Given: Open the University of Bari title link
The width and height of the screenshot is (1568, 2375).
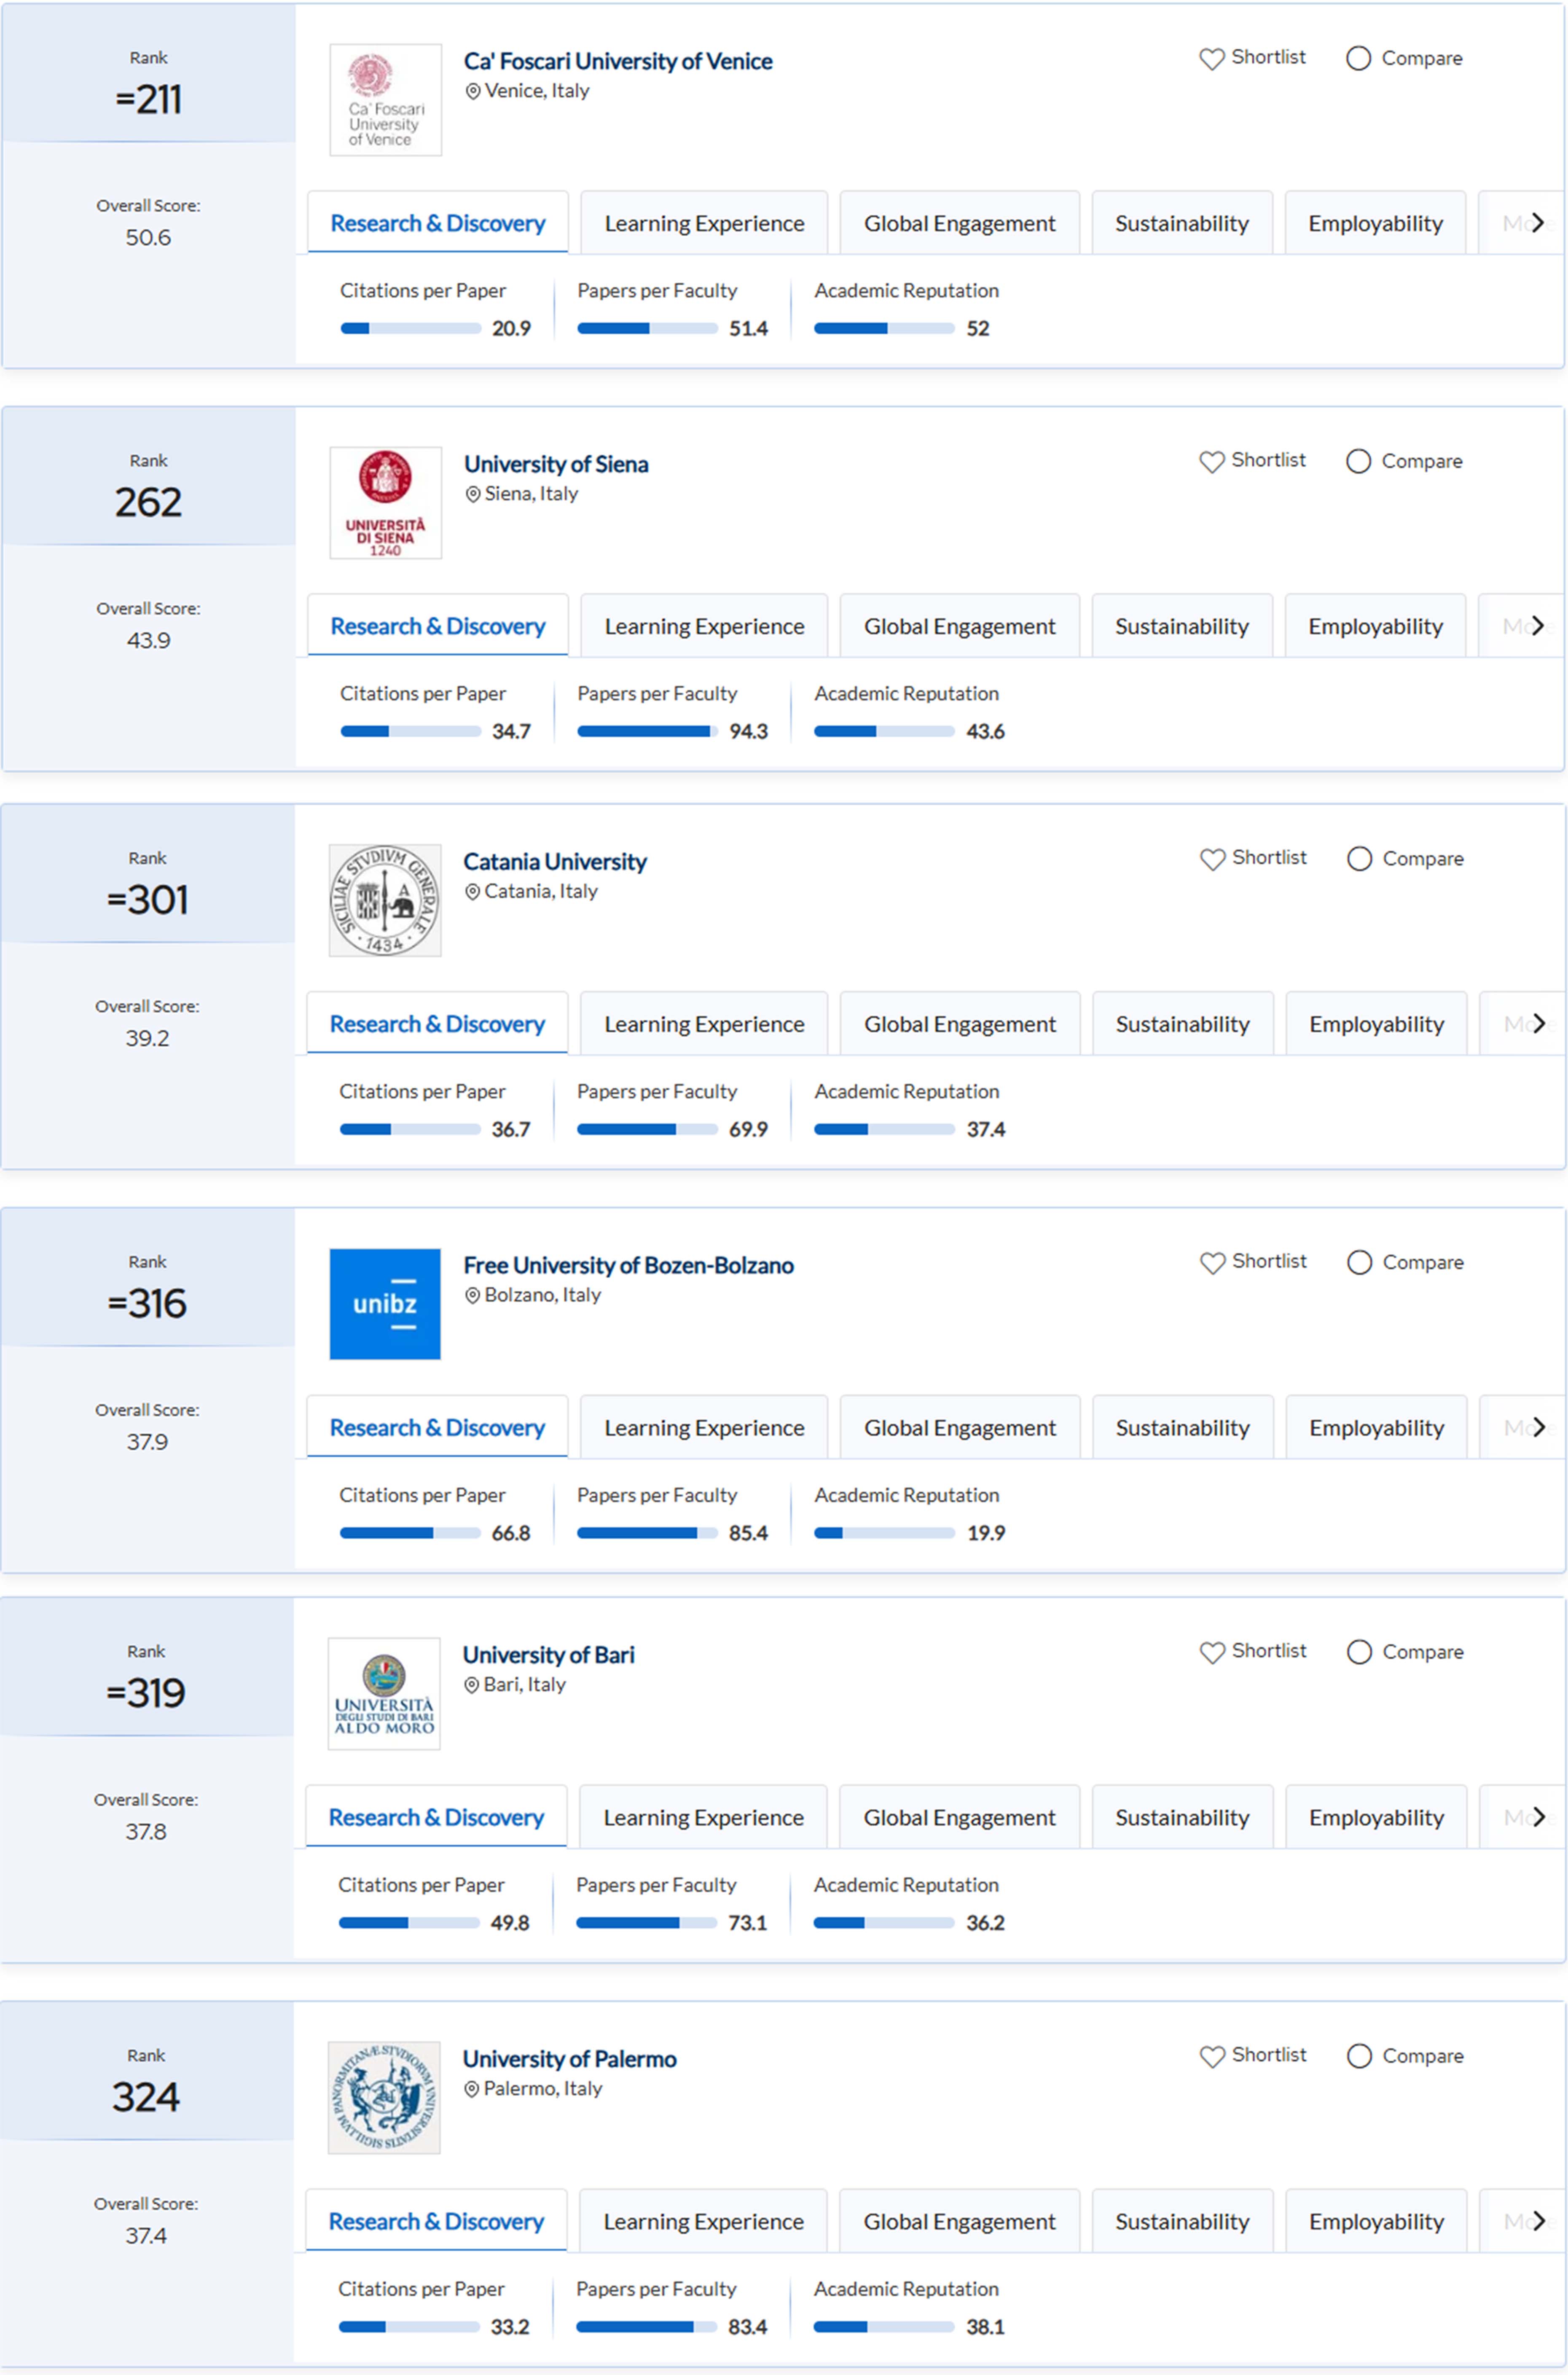Looking at the screenshot, I should click(x=548, y=1655).
